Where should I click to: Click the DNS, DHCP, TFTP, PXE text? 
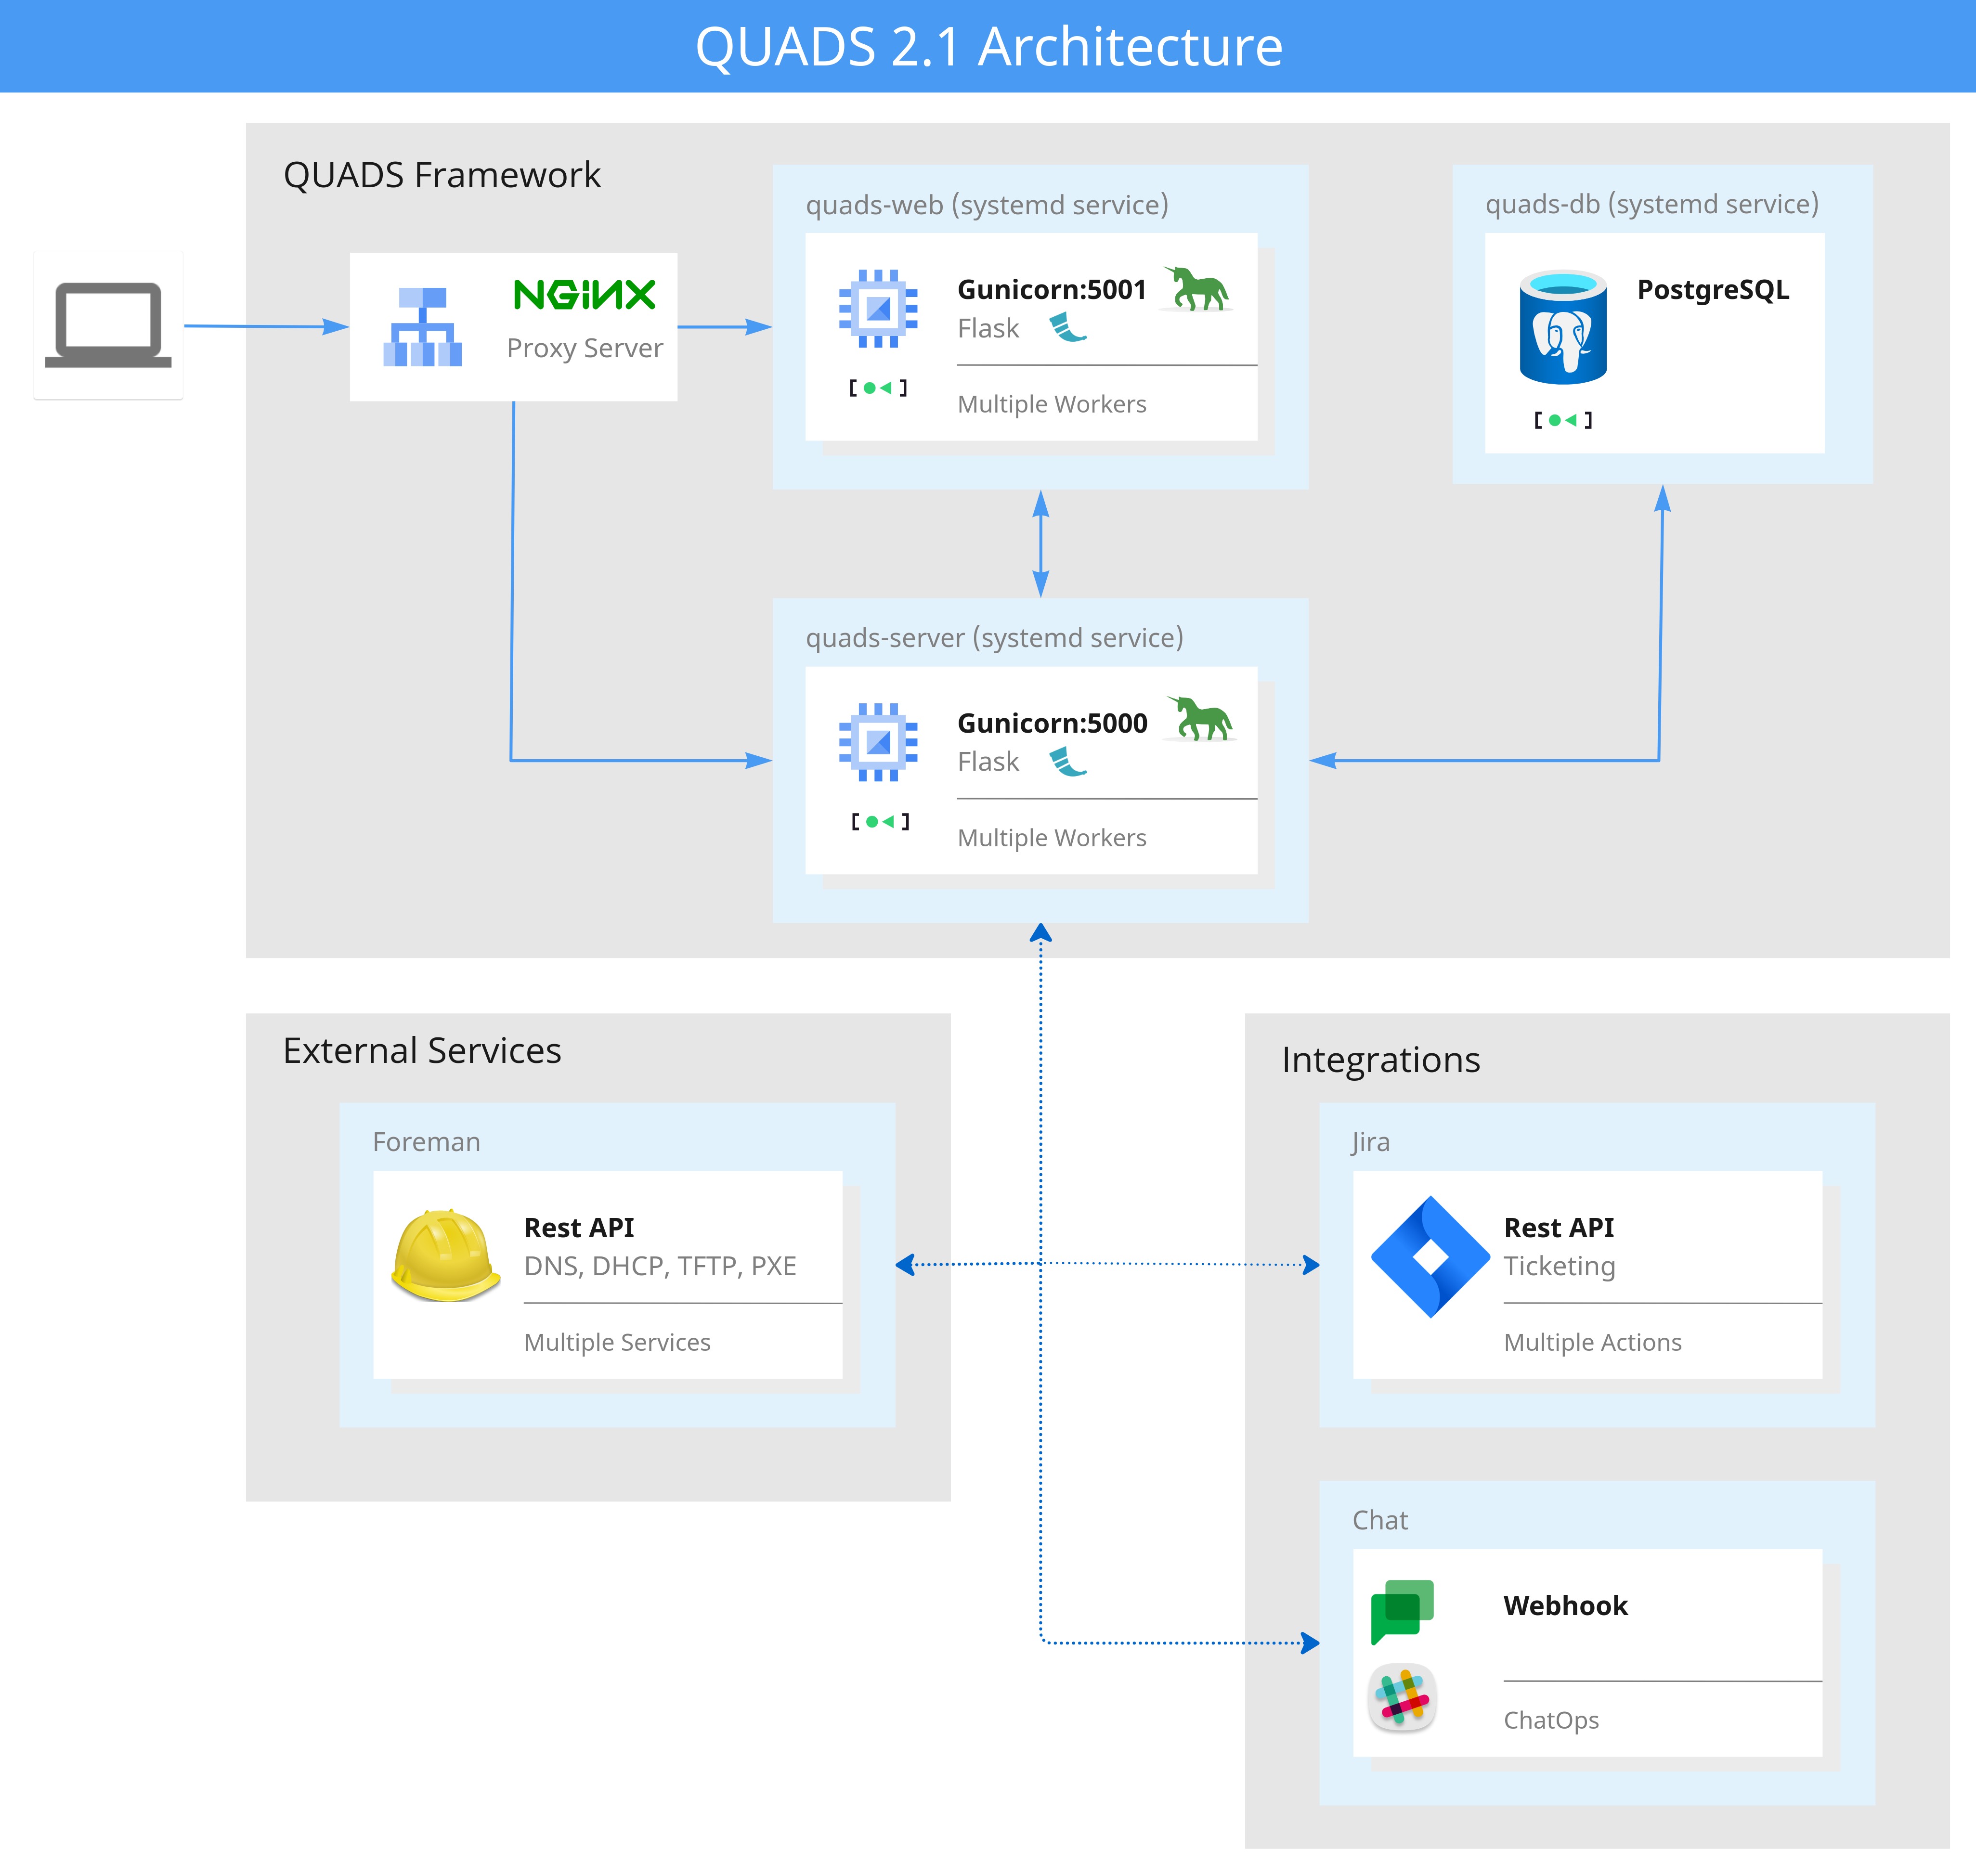click(660, 1266)
